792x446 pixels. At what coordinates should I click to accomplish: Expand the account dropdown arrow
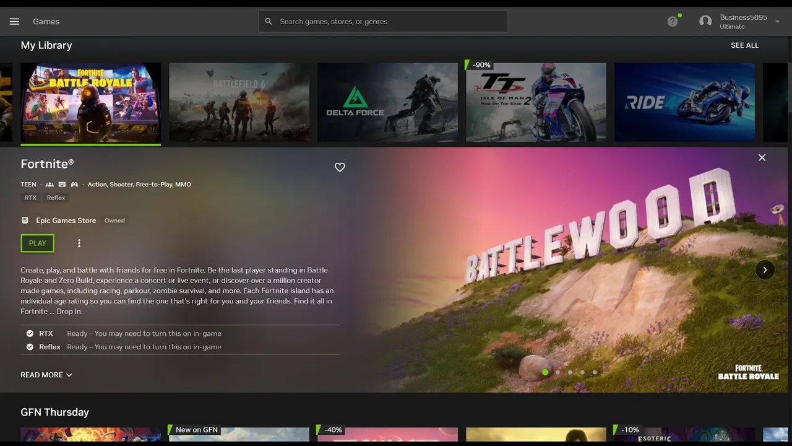778,22
